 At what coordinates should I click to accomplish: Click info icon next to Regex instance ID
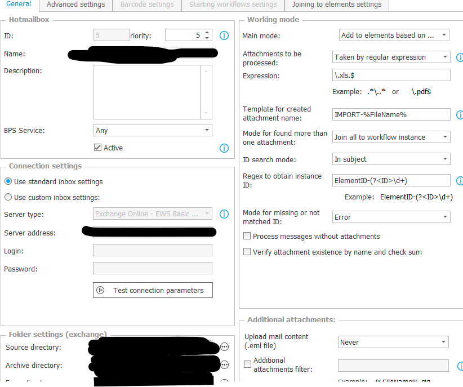coord(459,181)
